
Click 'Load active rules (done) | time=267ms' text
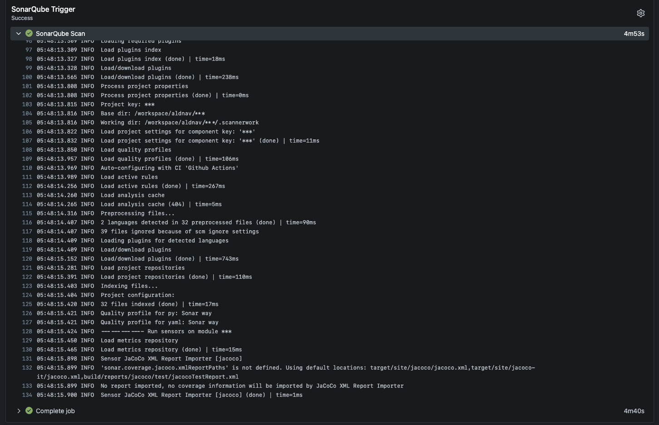click(163, 186)
